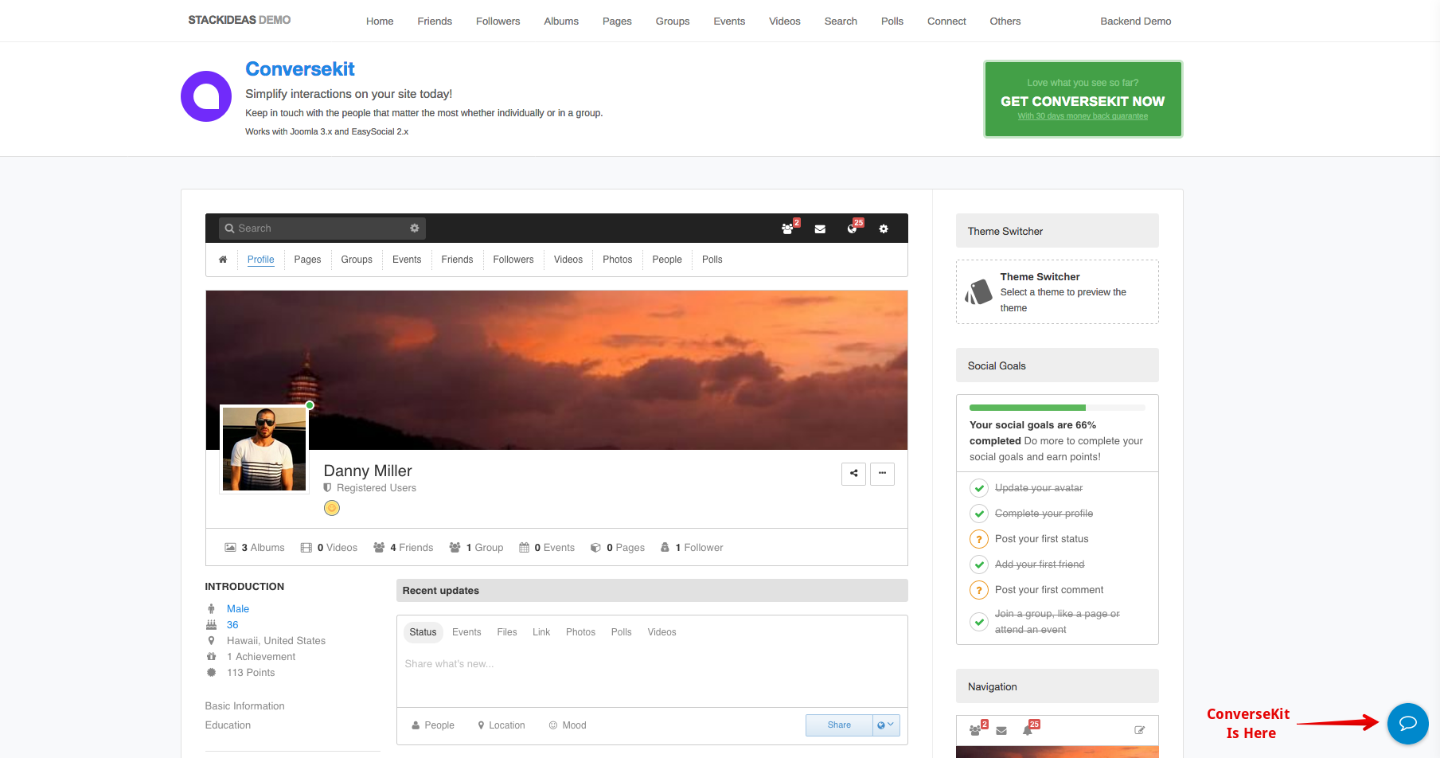
Task: Click the share profile icon button
Action: coord(853,474)
